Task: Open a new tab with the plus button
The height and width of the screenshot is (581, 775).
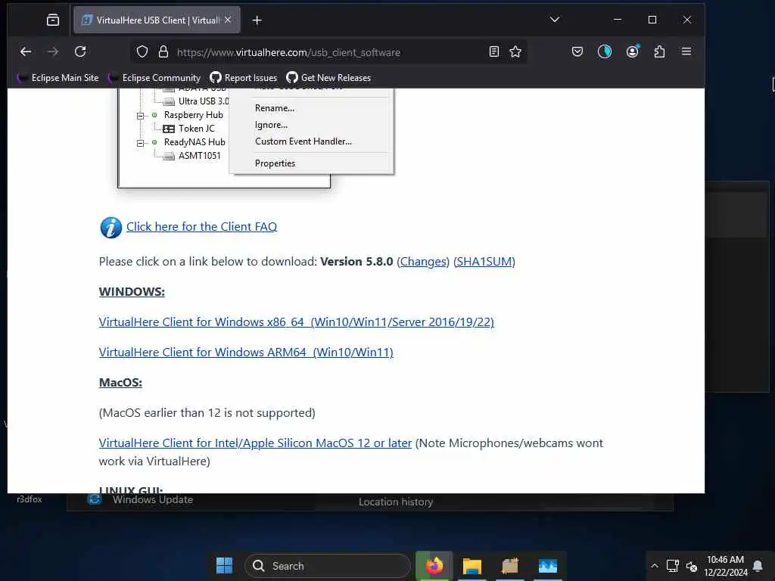Action: [257, 20]
